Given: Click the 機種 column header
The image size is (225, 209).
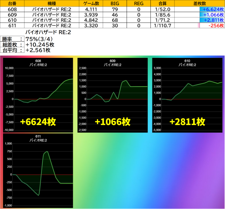Looking at the screenshot, I should [x=52, y=3].
